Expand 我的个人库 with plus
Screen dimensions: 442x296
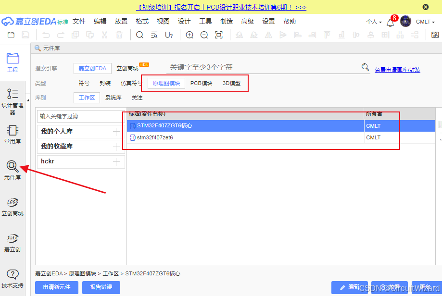[116, 132]
